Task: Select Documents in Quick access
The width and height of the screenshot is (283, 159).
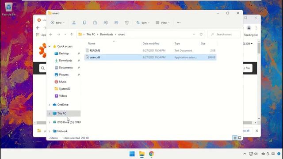Action: pos(66,68)
